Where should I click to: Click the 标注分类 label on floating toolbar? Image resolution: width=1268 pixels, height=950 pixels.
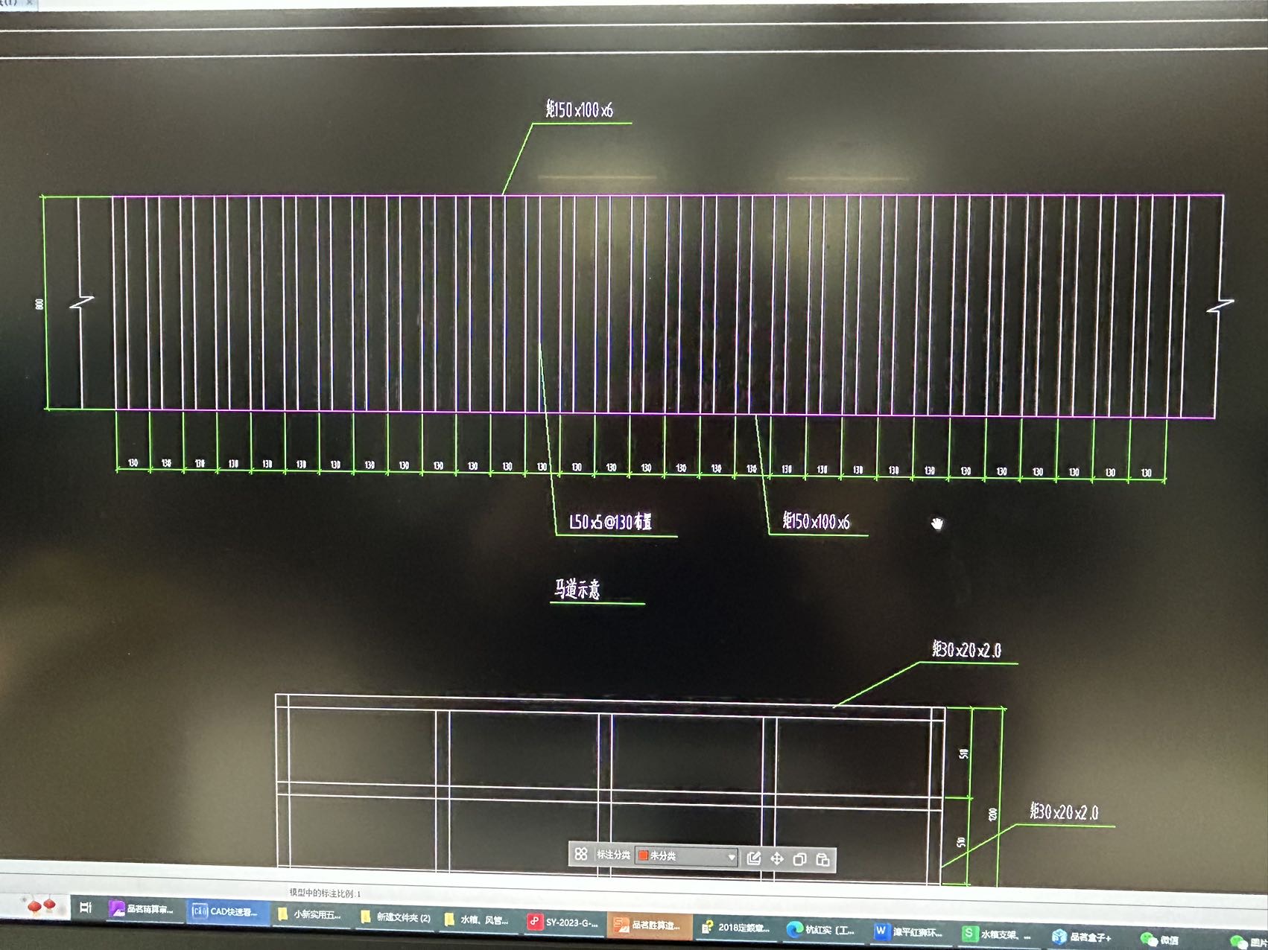(613, 855)
